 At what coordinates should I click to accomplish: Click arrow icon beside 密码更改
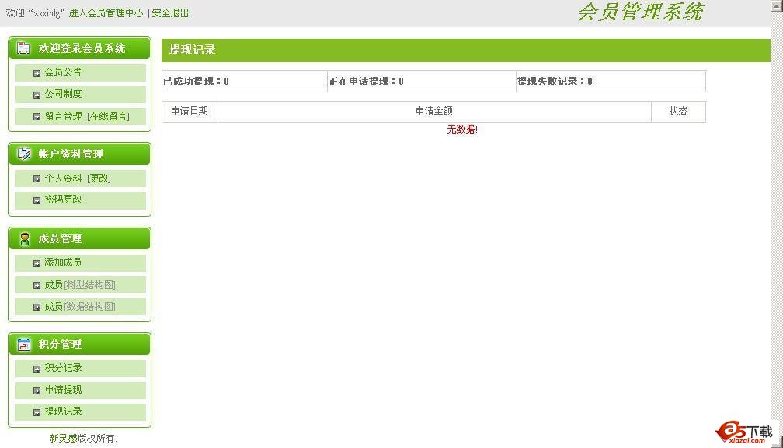point(37,200)
